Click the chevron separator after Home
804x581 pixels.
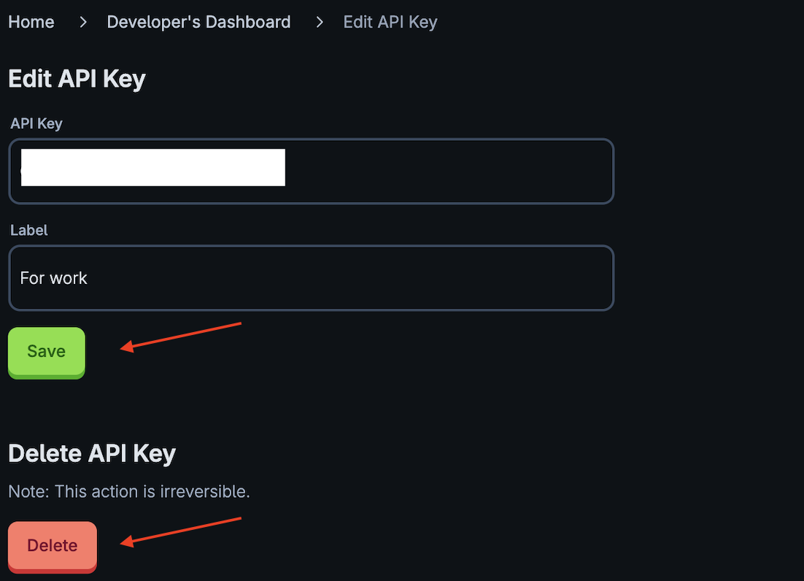click(x=83, y=22)
